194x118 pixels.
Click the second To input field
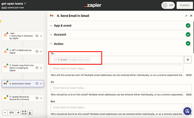[x=117, y=69]
